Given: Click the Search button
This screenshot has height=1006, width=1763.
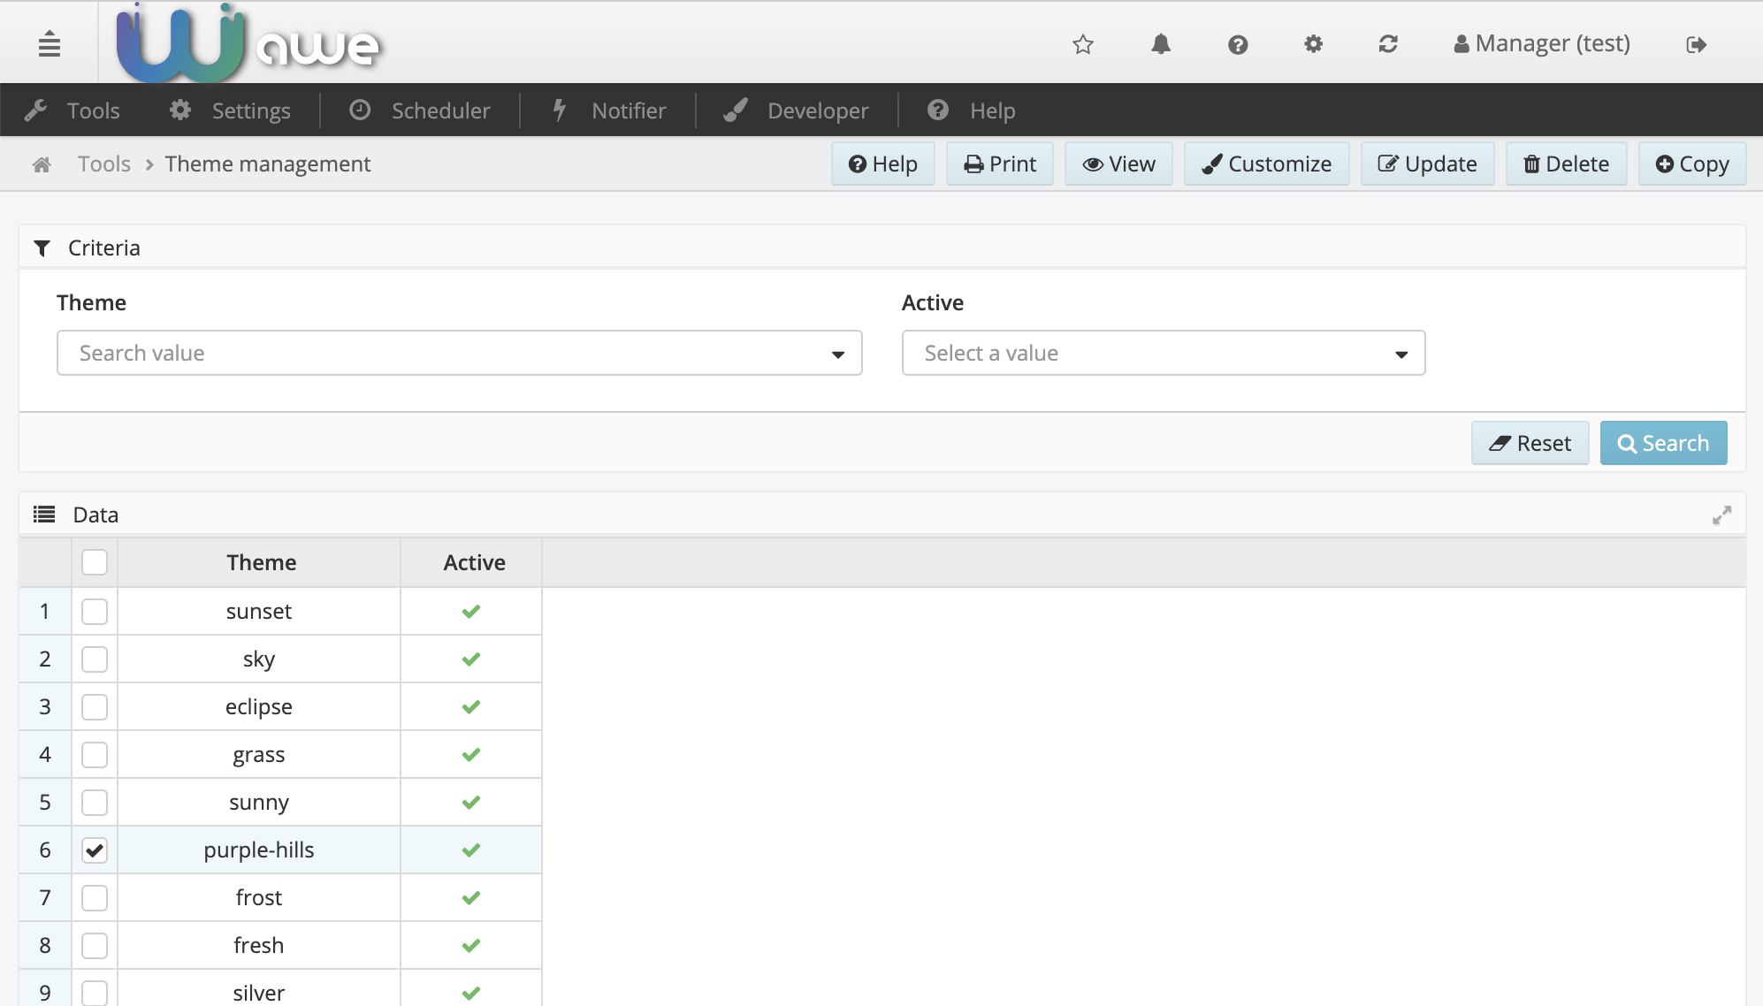Looking at the screenshot, I should [1665, 443].
